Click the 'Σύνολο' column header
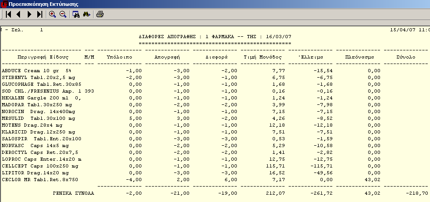 tap(405, 57)
